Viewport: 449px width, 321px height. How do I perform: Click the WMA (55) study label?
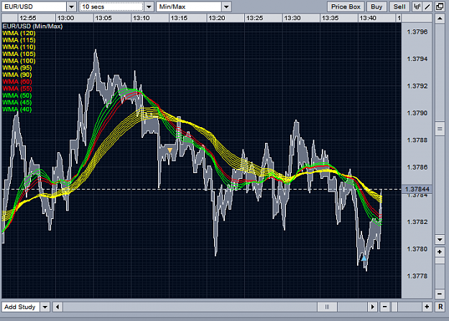[17, 88]
